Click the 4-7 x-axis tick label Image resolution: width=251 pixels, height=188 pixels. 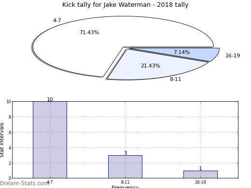(x=50, y=182)
